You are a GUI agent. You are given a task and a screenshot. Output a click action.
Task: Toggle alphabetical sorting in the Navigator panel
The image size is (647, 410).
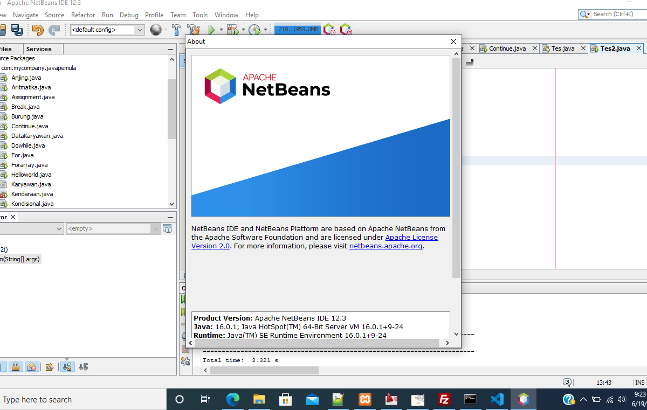(x=67, y=366)
